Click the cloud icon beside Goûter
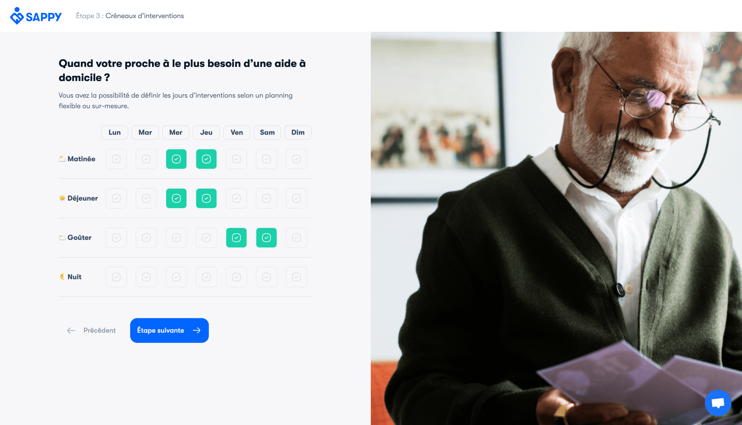This screenshot has height=425, width=742. coord(62,238)
